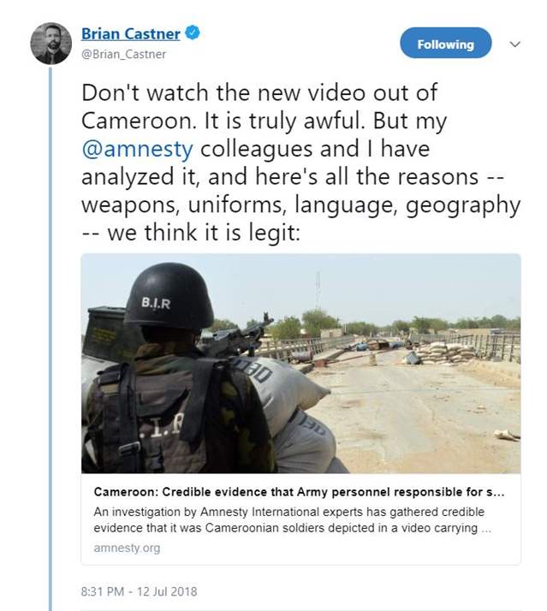Click the blue verified badge
The height and width of the screenshot is (611, 547).
[194, 33]
